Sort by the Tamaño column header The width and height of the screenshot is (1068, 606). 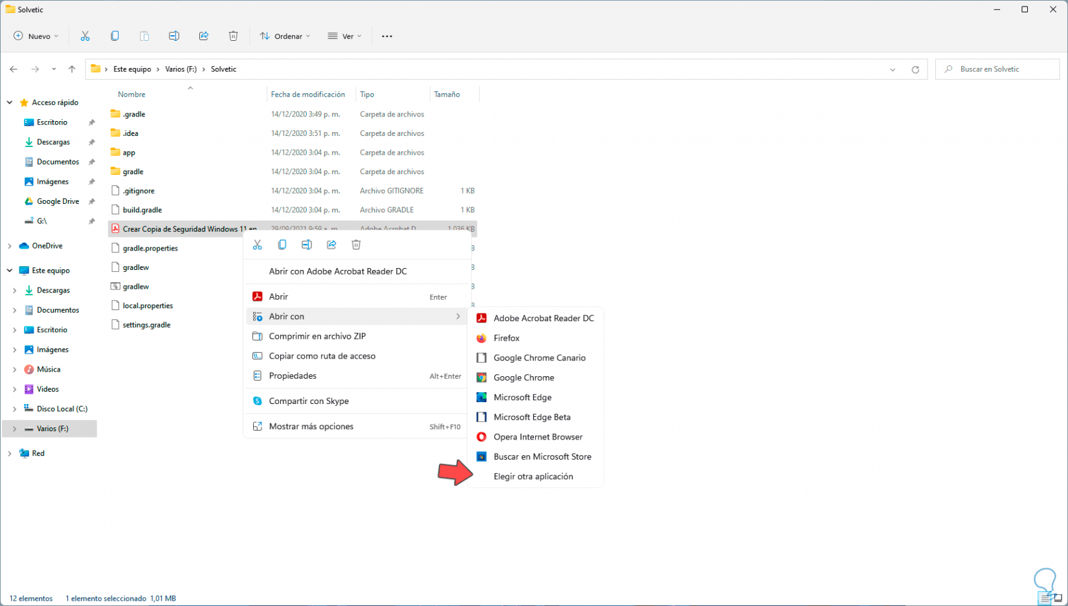pyautogui.click(x=447, y=95)
